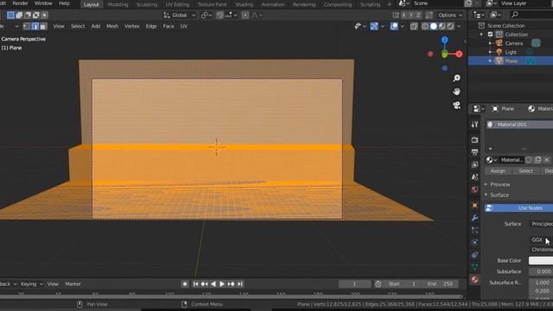Switch to face select mode

[43, 26]
